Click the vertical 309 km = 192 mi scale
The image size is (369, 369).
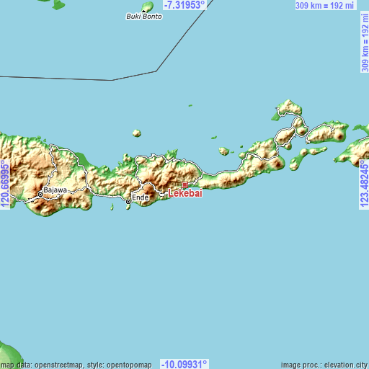[365, 43]
